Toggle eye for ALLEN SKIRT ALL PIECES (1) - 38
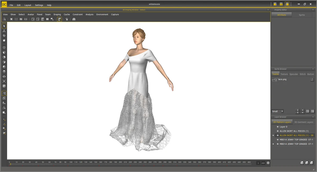The height and width of the screenshot is (172, 317). pyautogui.click(x=278, y=135)
